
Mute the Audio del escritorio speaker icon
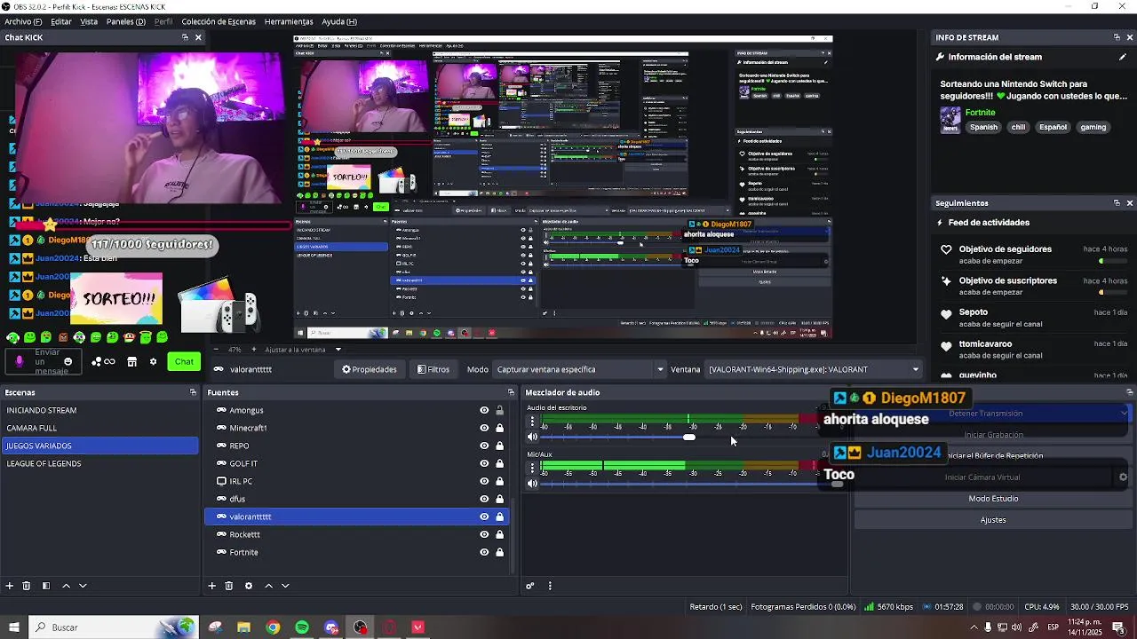click(x=532, y=437)
